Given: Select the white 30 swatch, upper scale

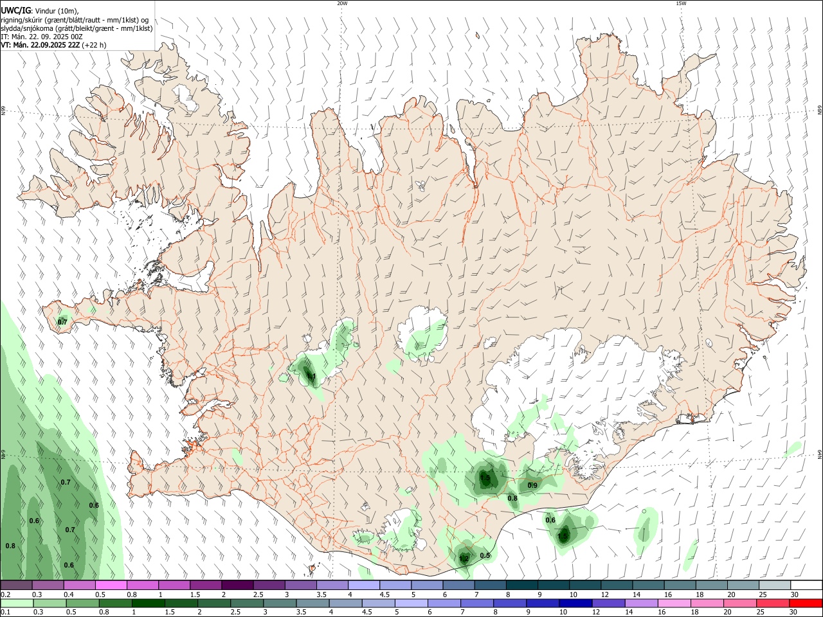Looking at the screenshot, I should pyautogui.click(x=806, y=586).
